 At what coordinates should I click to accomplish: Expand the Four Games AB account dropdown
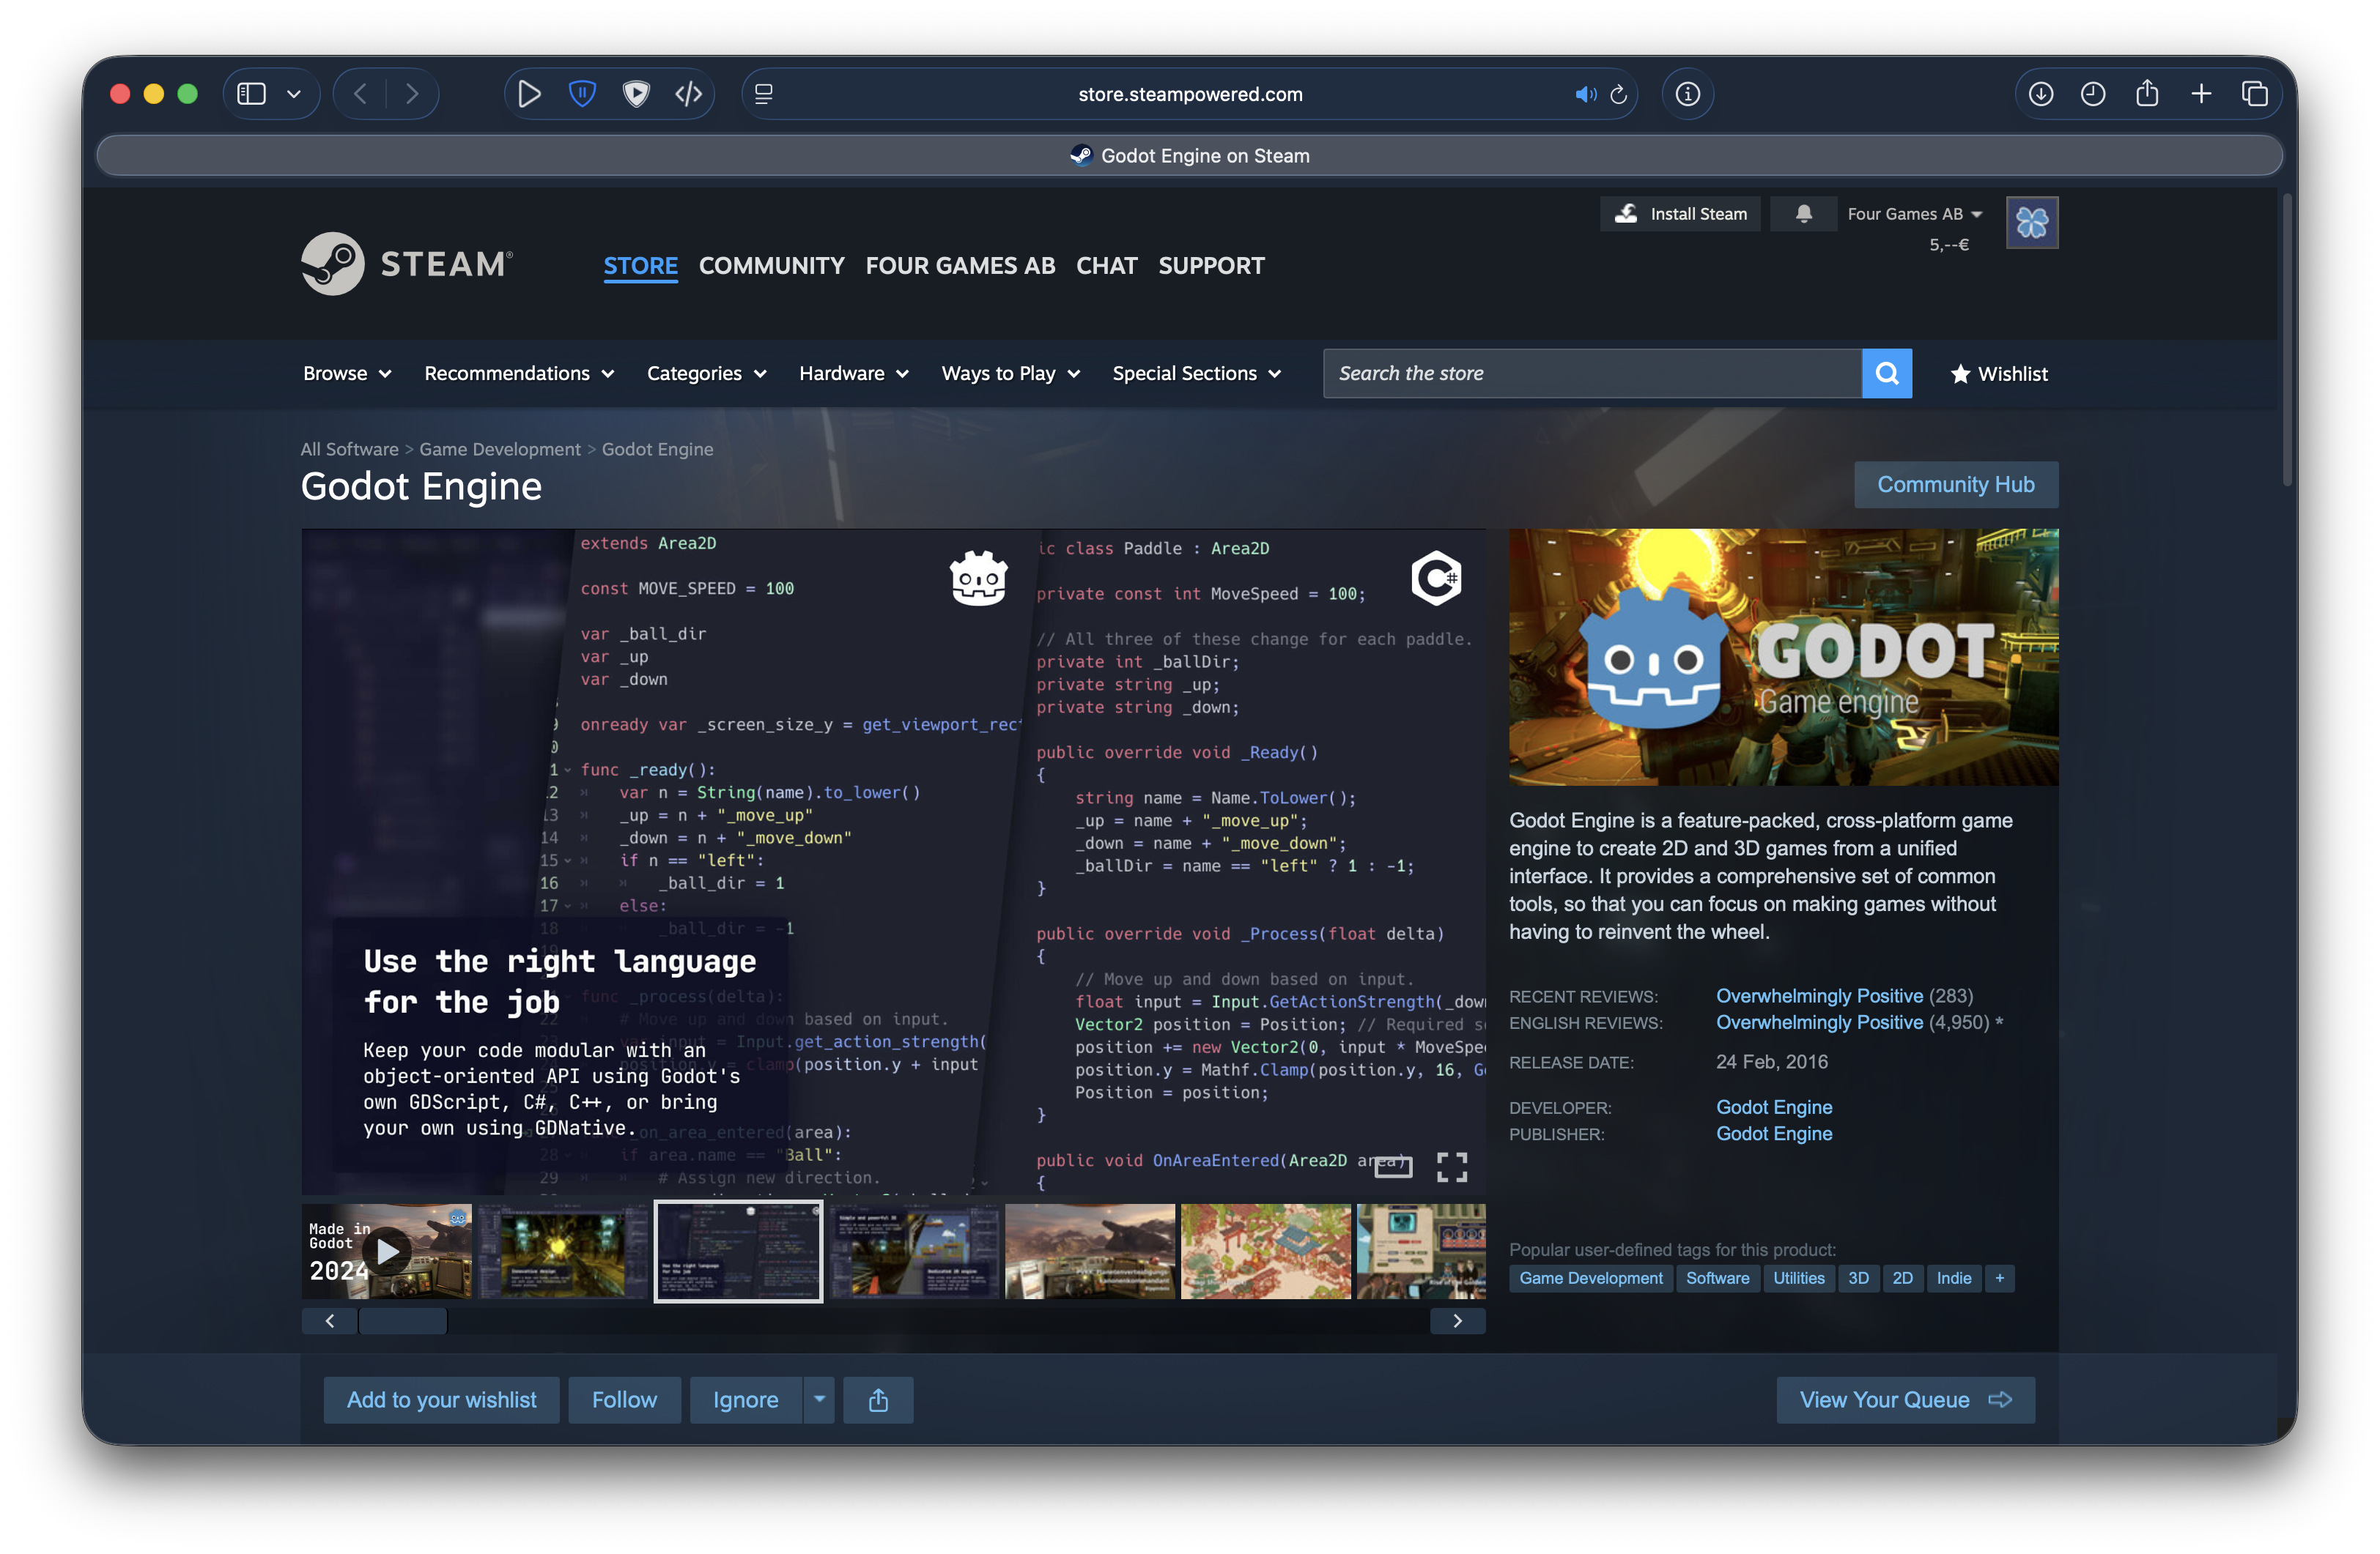pyautogui.click(x=1915, y=214)
